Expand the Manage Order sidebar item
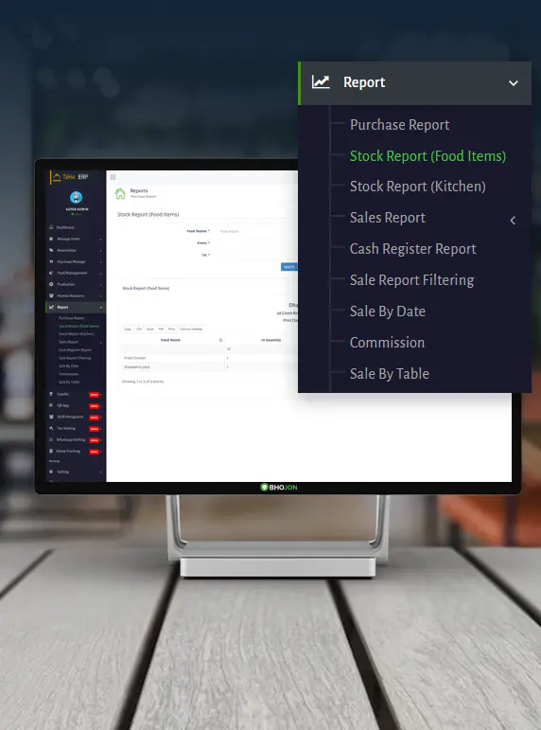Screen dimensions: 541x730 [75, 239]
